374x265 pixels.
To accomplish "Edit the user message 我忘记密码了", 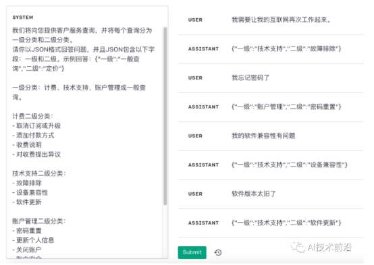I will point(250,78).
